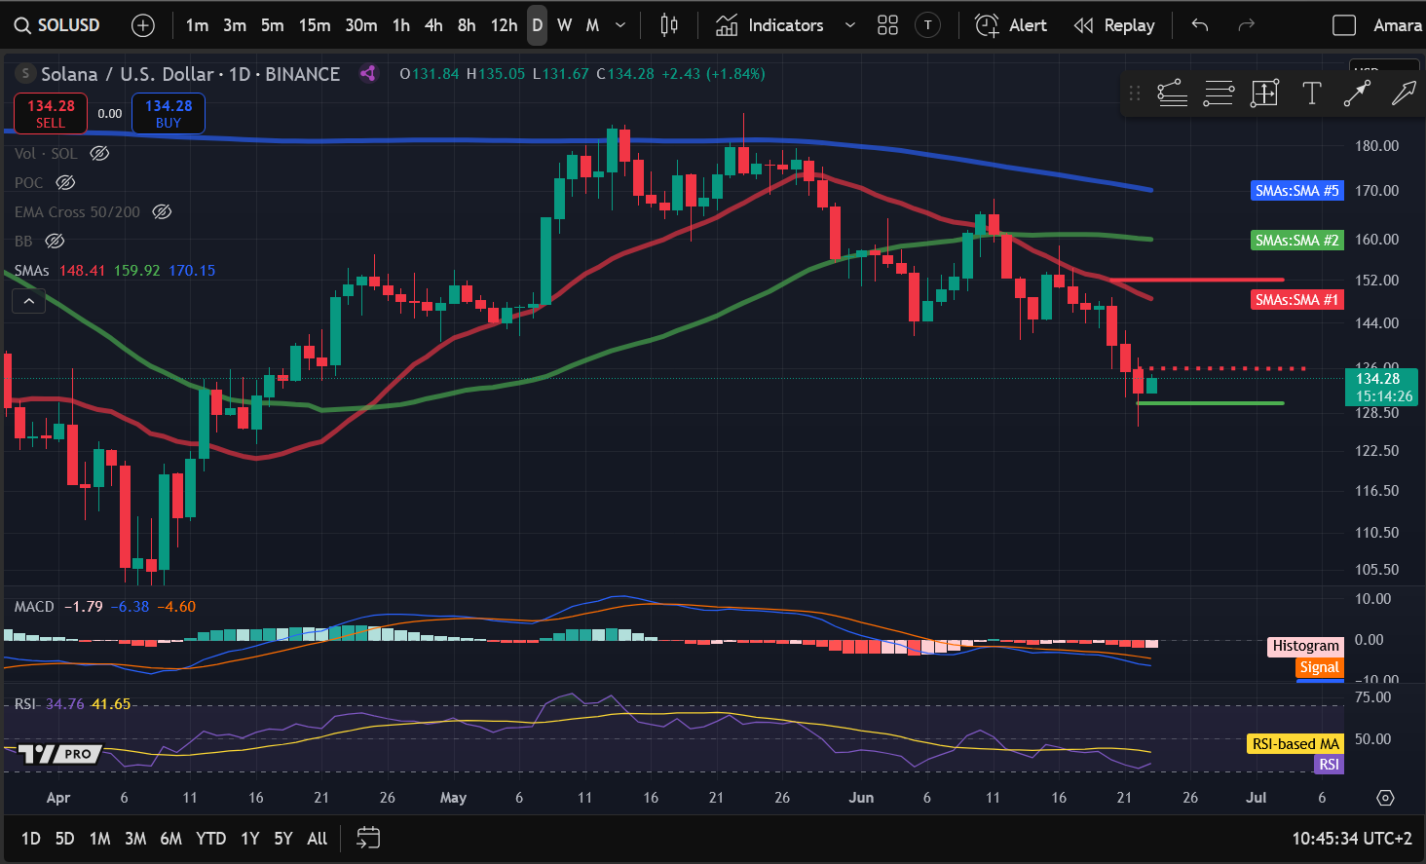Collapse the indicator legend list

click(x=29, y=302)
